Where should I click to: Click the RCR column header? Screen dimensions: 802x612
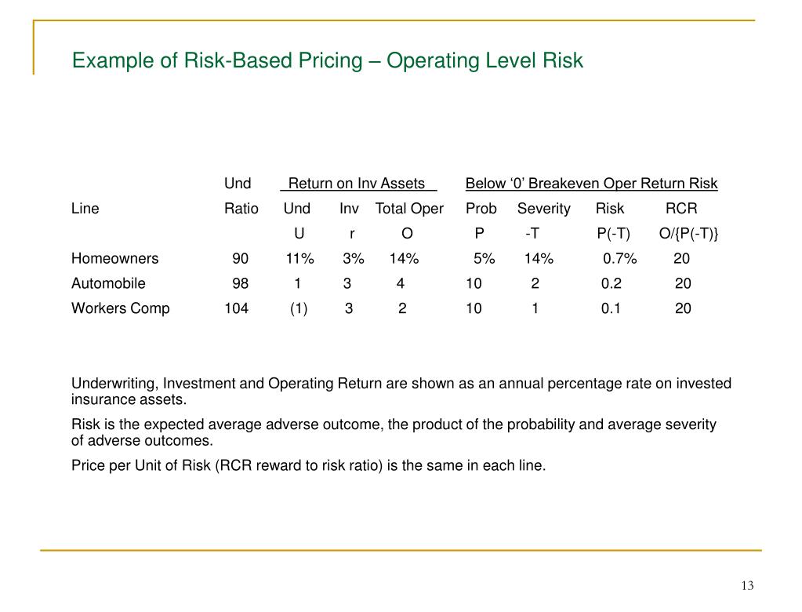(x=681, y=209)
